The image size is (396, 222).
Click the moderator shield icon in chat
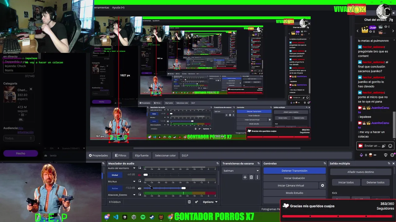click(385, 155)
